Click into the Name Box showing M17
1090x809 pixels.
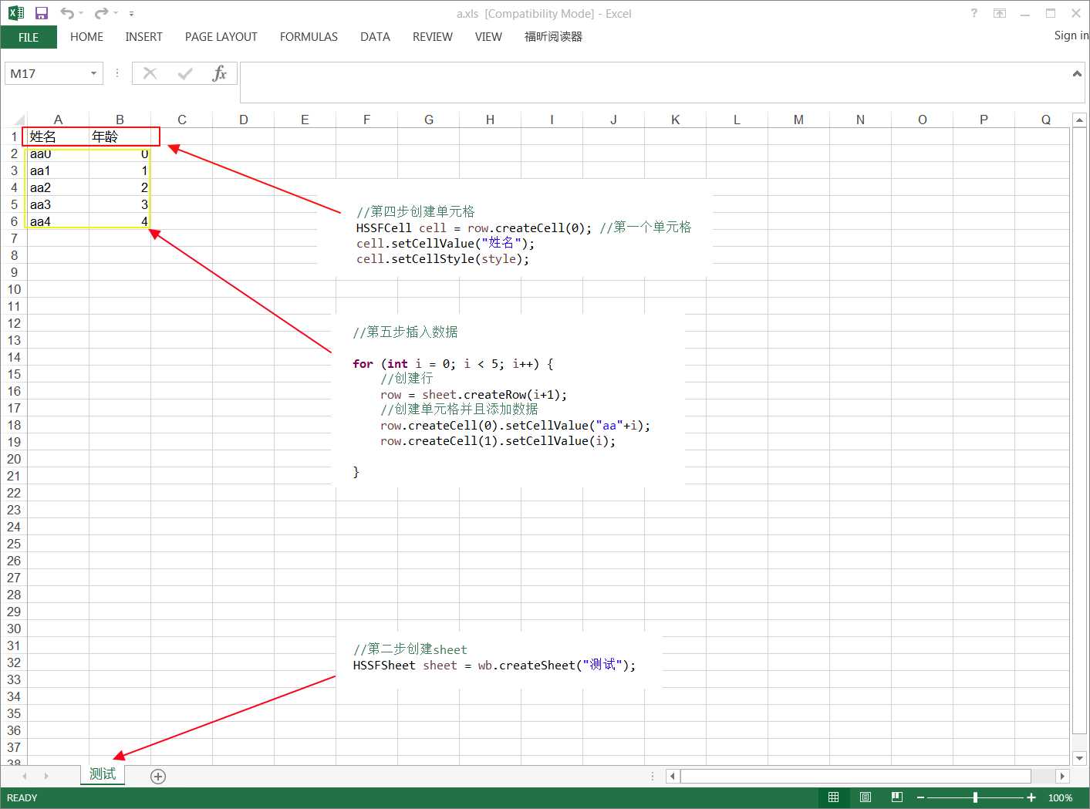(x=46, y=73)
